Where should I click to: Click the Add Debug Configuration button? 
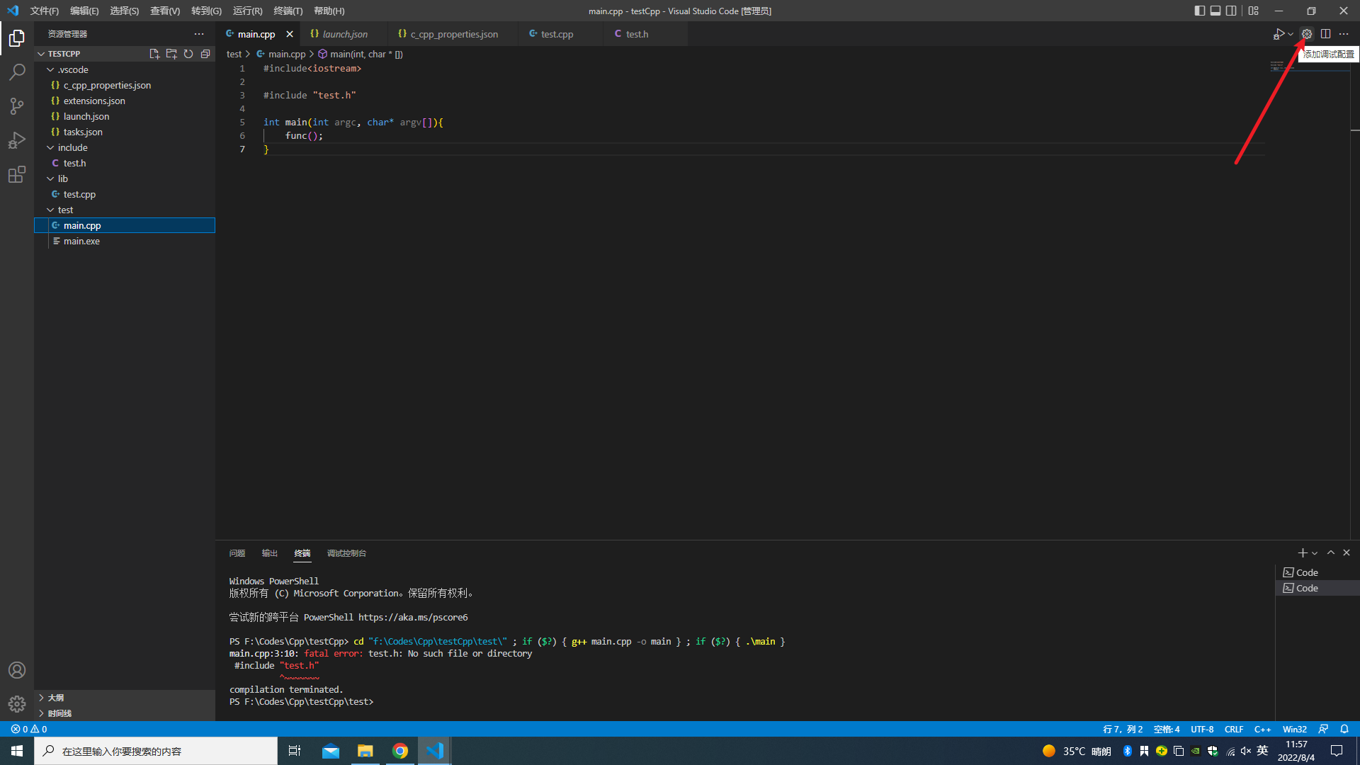click(1307, 33)
